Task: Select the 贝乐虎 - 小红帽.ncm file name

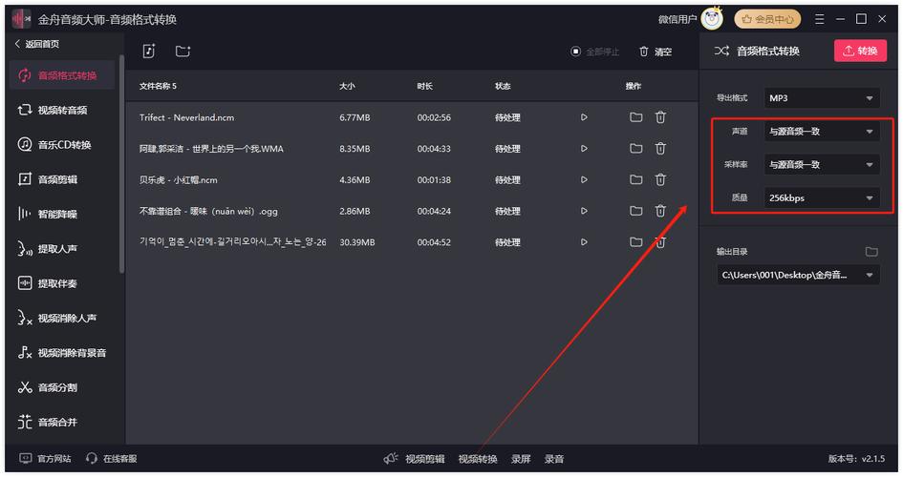Action: (178, 180)
